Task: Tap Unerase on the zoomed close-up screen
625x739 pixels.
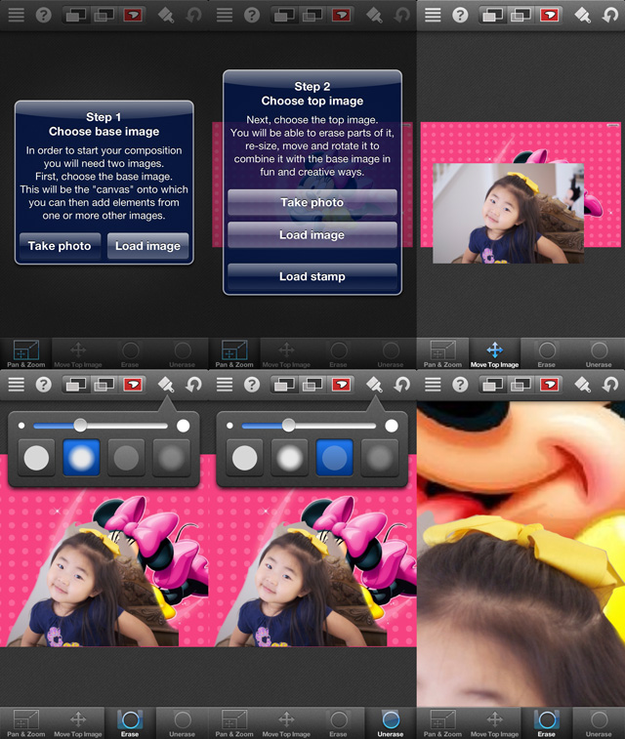Action: pos(599,723)
